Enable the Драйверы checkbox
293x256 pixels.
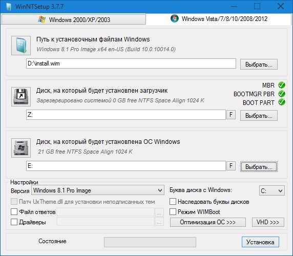coord(14,222)
